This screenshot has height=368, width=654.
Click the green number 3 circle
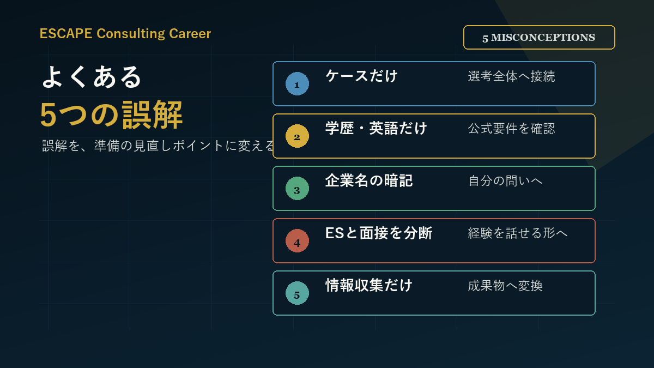297,189
